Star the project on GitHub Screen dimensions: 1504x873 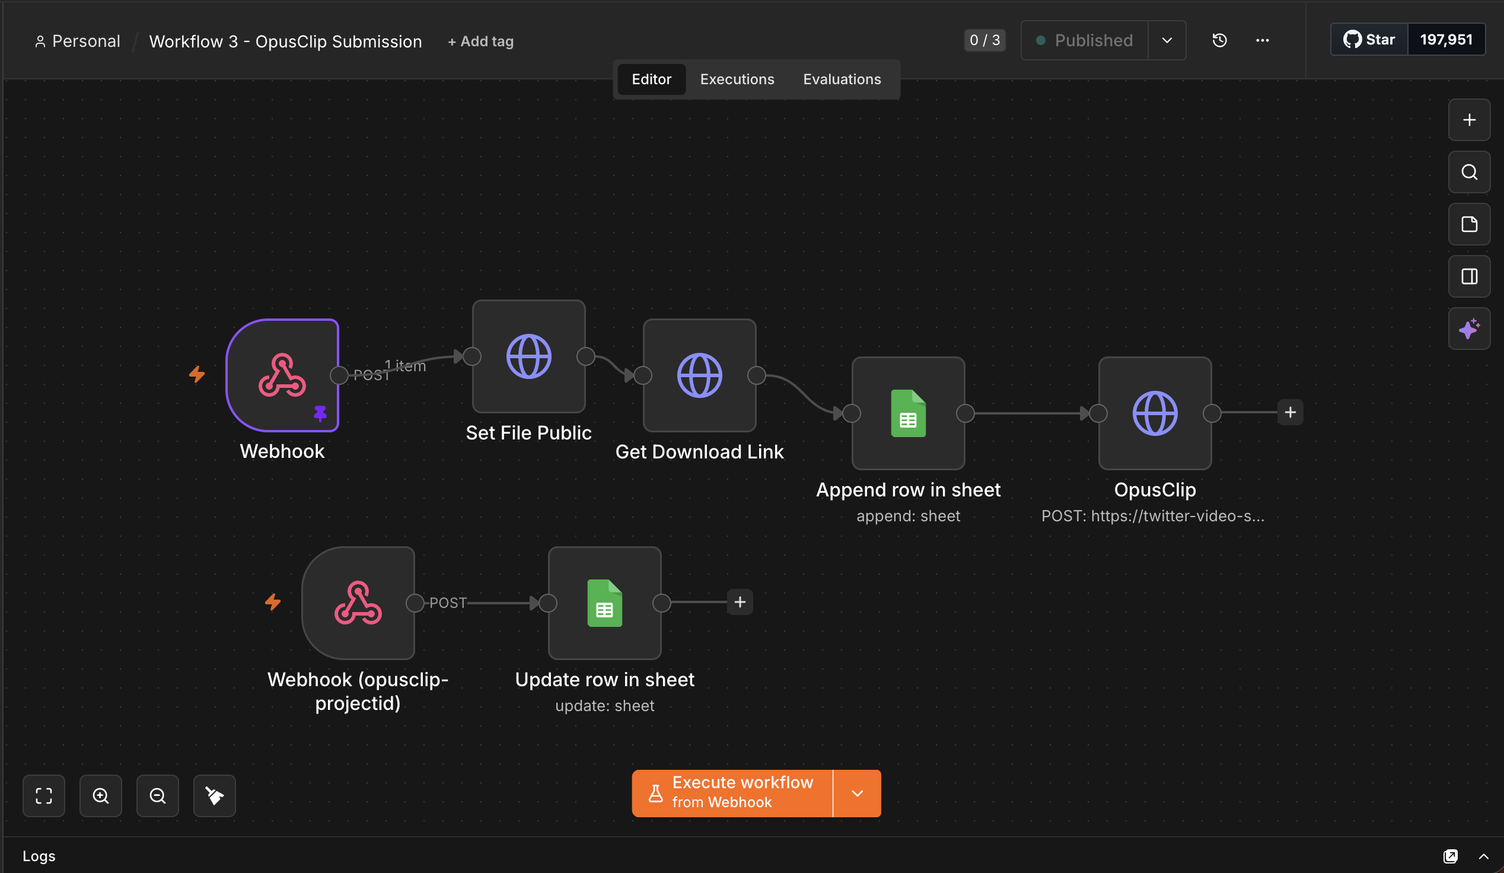(x=1369, y=39)
